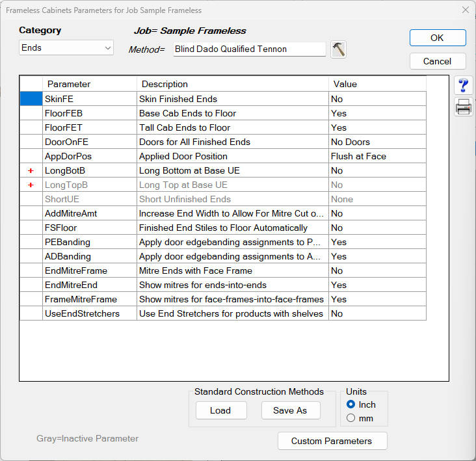Viewport: 476px width, 461px height.
Task: Select the Inch units radio button
Action: pos(351,404)
